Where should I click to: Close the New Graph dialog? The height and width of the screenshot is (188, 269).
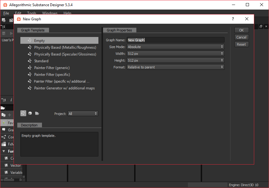(247, 19)
